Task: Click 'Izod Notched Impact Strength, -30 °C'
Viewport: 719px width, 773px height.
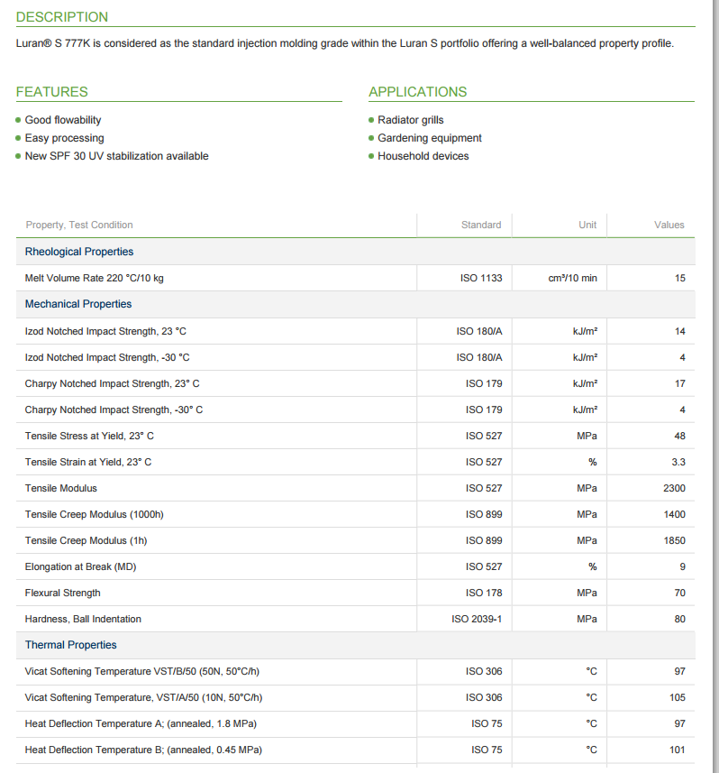Action: tap(107, 357)
